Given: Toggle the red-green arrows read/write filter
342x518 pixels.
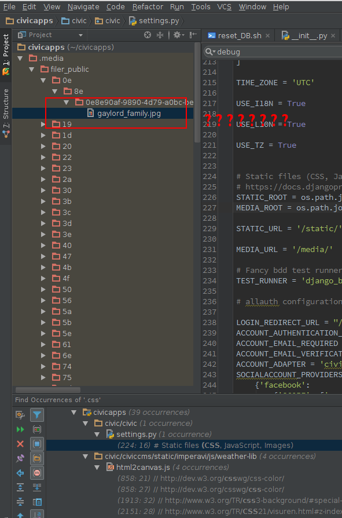Looking at the screenshot, I should point(37,429).
